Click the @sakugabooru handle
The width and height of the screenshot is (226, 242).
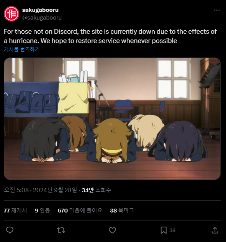click(42, 18)
